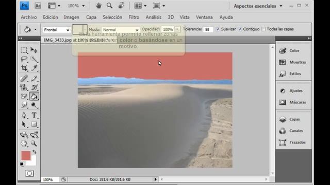The width and height of the screenshot is (330, 185).
Task: Expand right panel dock double-arrow
Action: click(309, 38)
